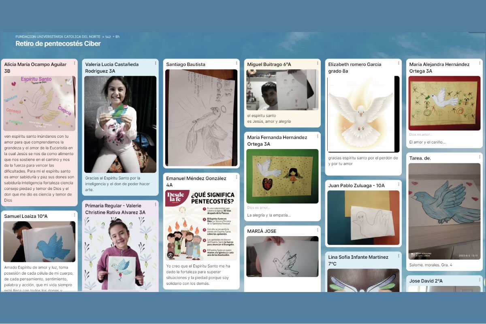Open three-dot menu on Alicia María Ocampo post
This screenshot has width=486, height=324.
tap(75, 63)
